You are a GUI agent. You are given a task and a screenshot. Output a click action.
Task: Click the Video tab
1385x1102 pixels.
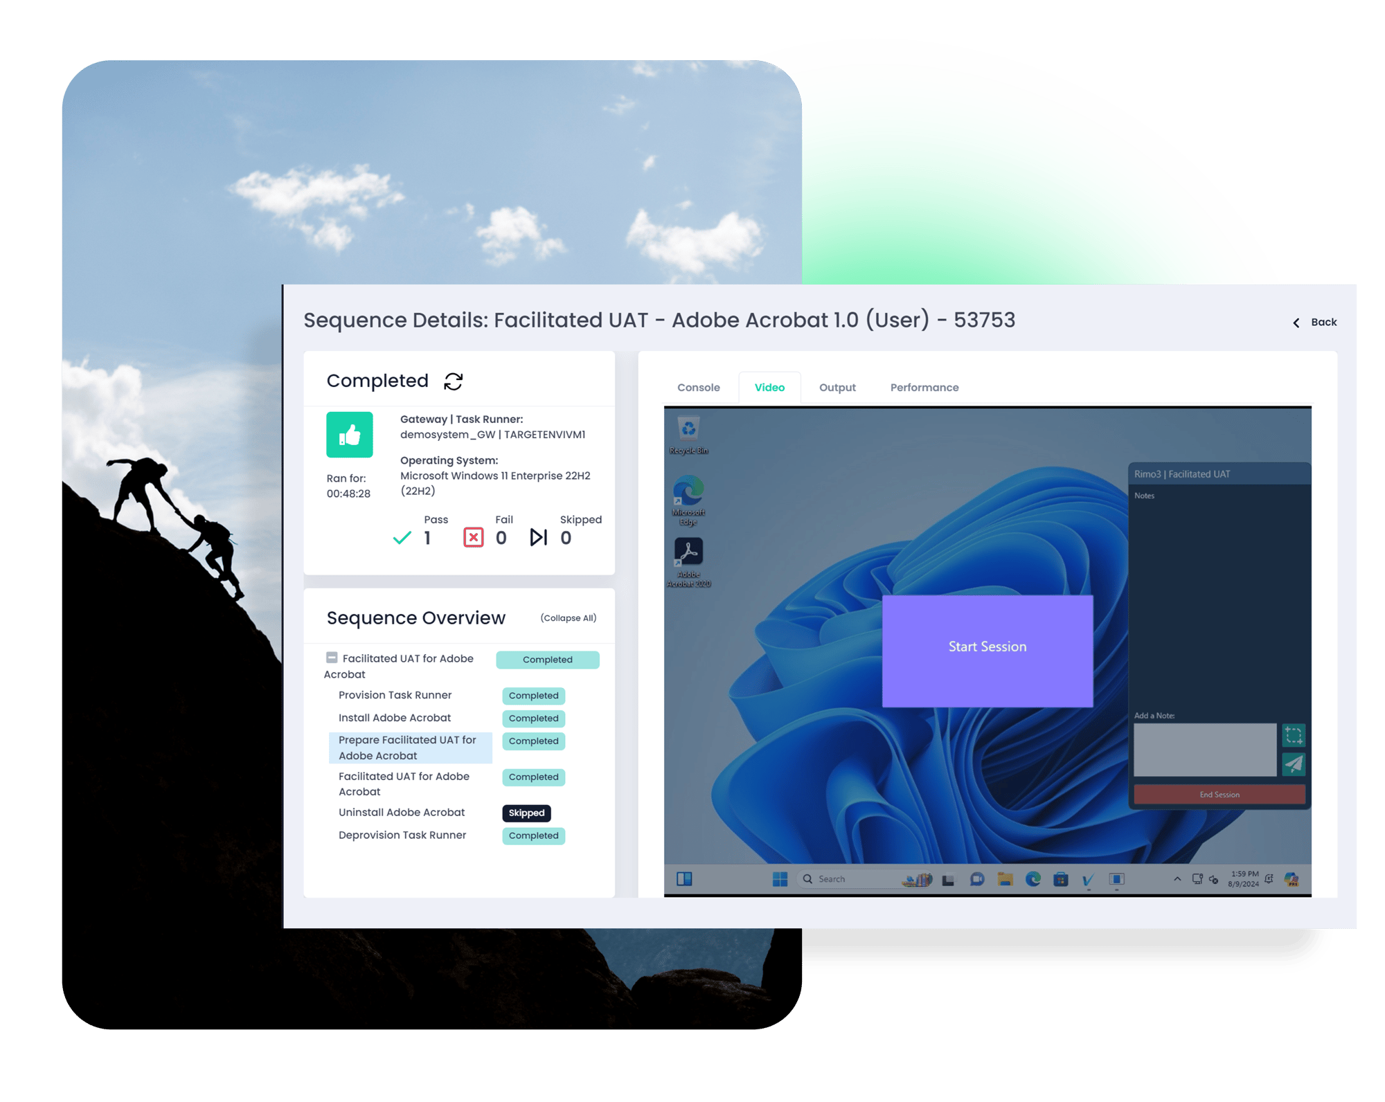tap(769, 386)
